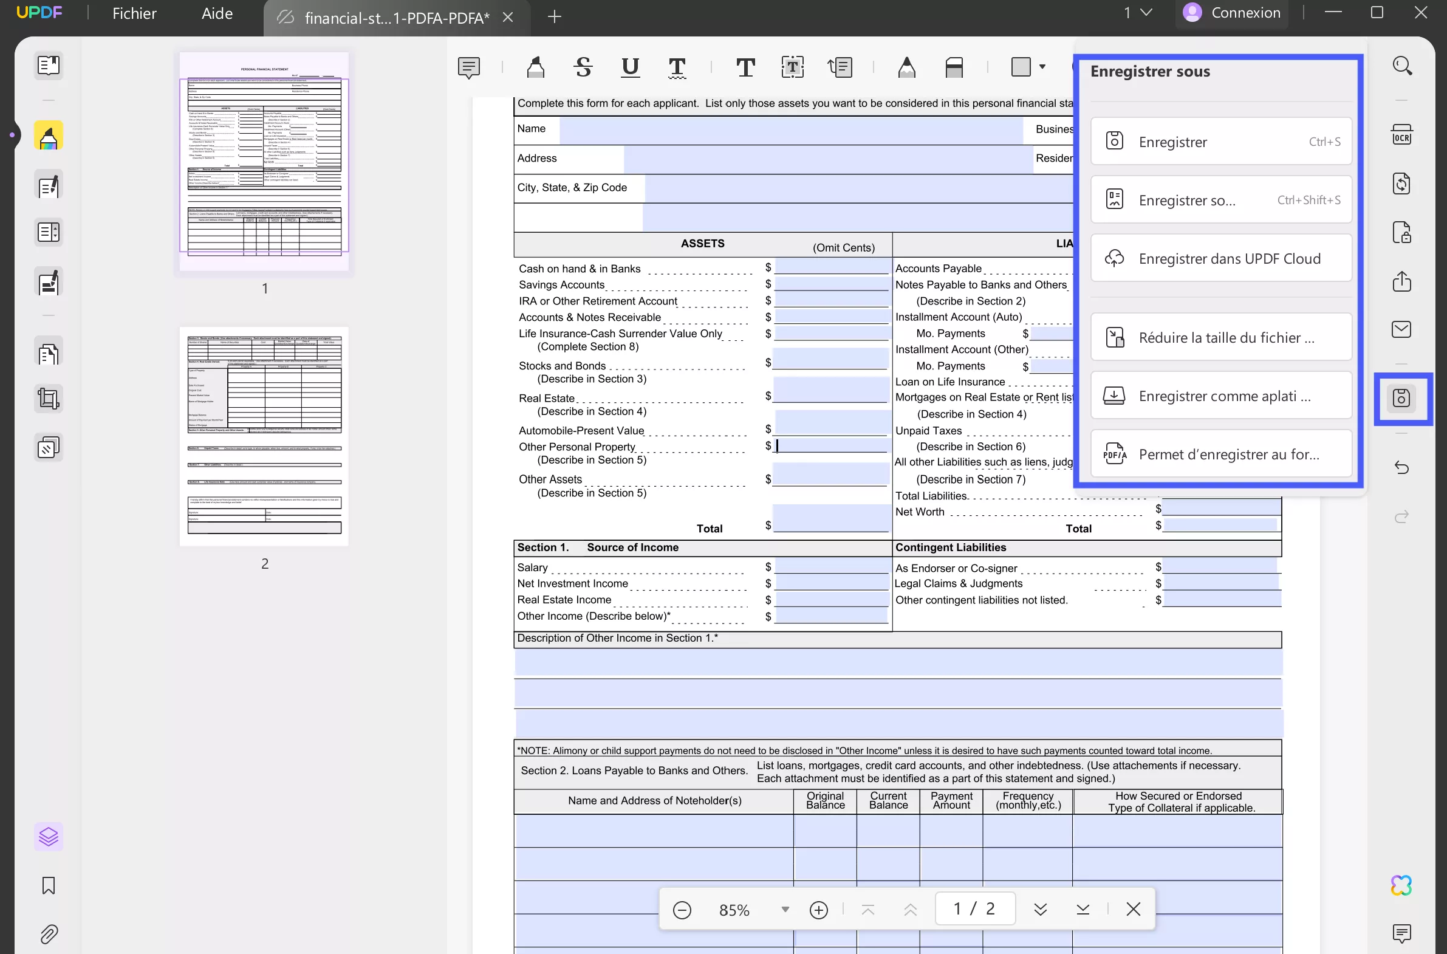This screenshot has width=1447, height=954.
Task: Open the sticky note comment tool
Action: [x=468, y=67]
